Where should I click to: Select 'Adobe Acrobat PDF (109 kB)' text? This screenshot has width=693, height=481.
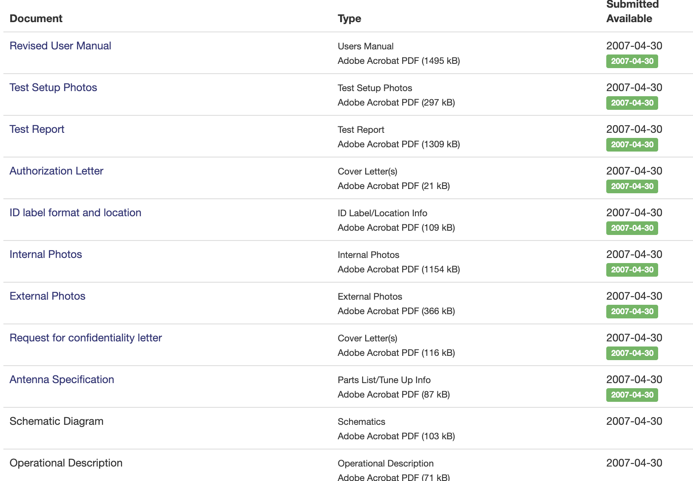click(396, 227)
